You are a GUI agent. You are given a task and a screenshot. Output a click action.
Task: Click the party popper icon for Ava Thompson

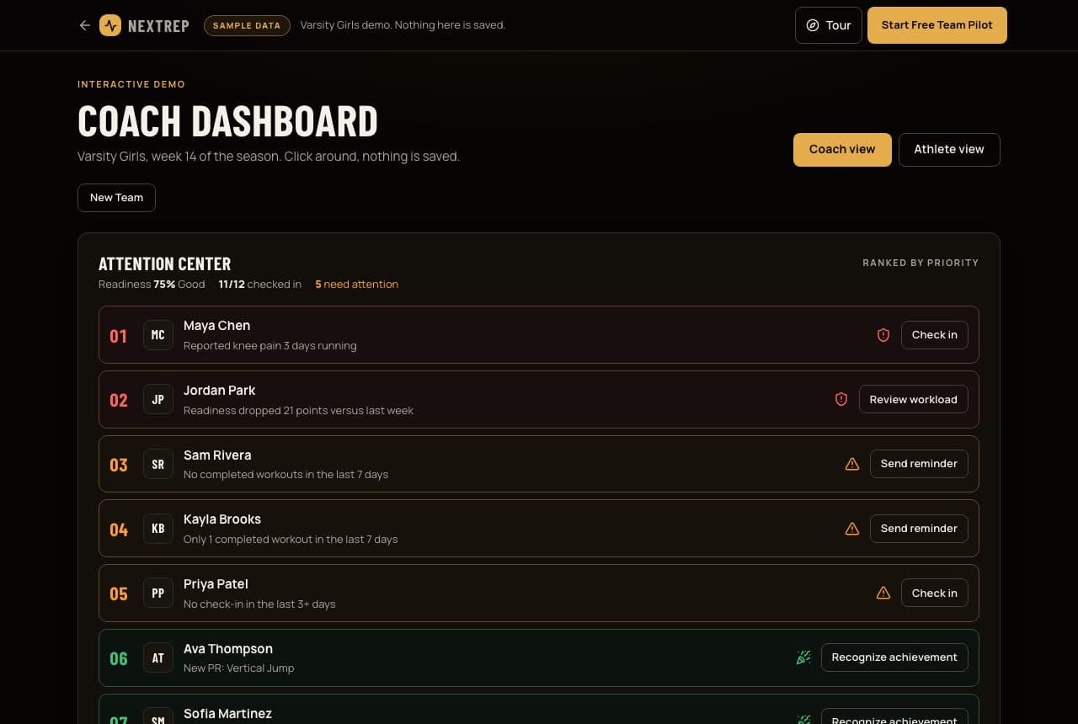tap(803, 657)
